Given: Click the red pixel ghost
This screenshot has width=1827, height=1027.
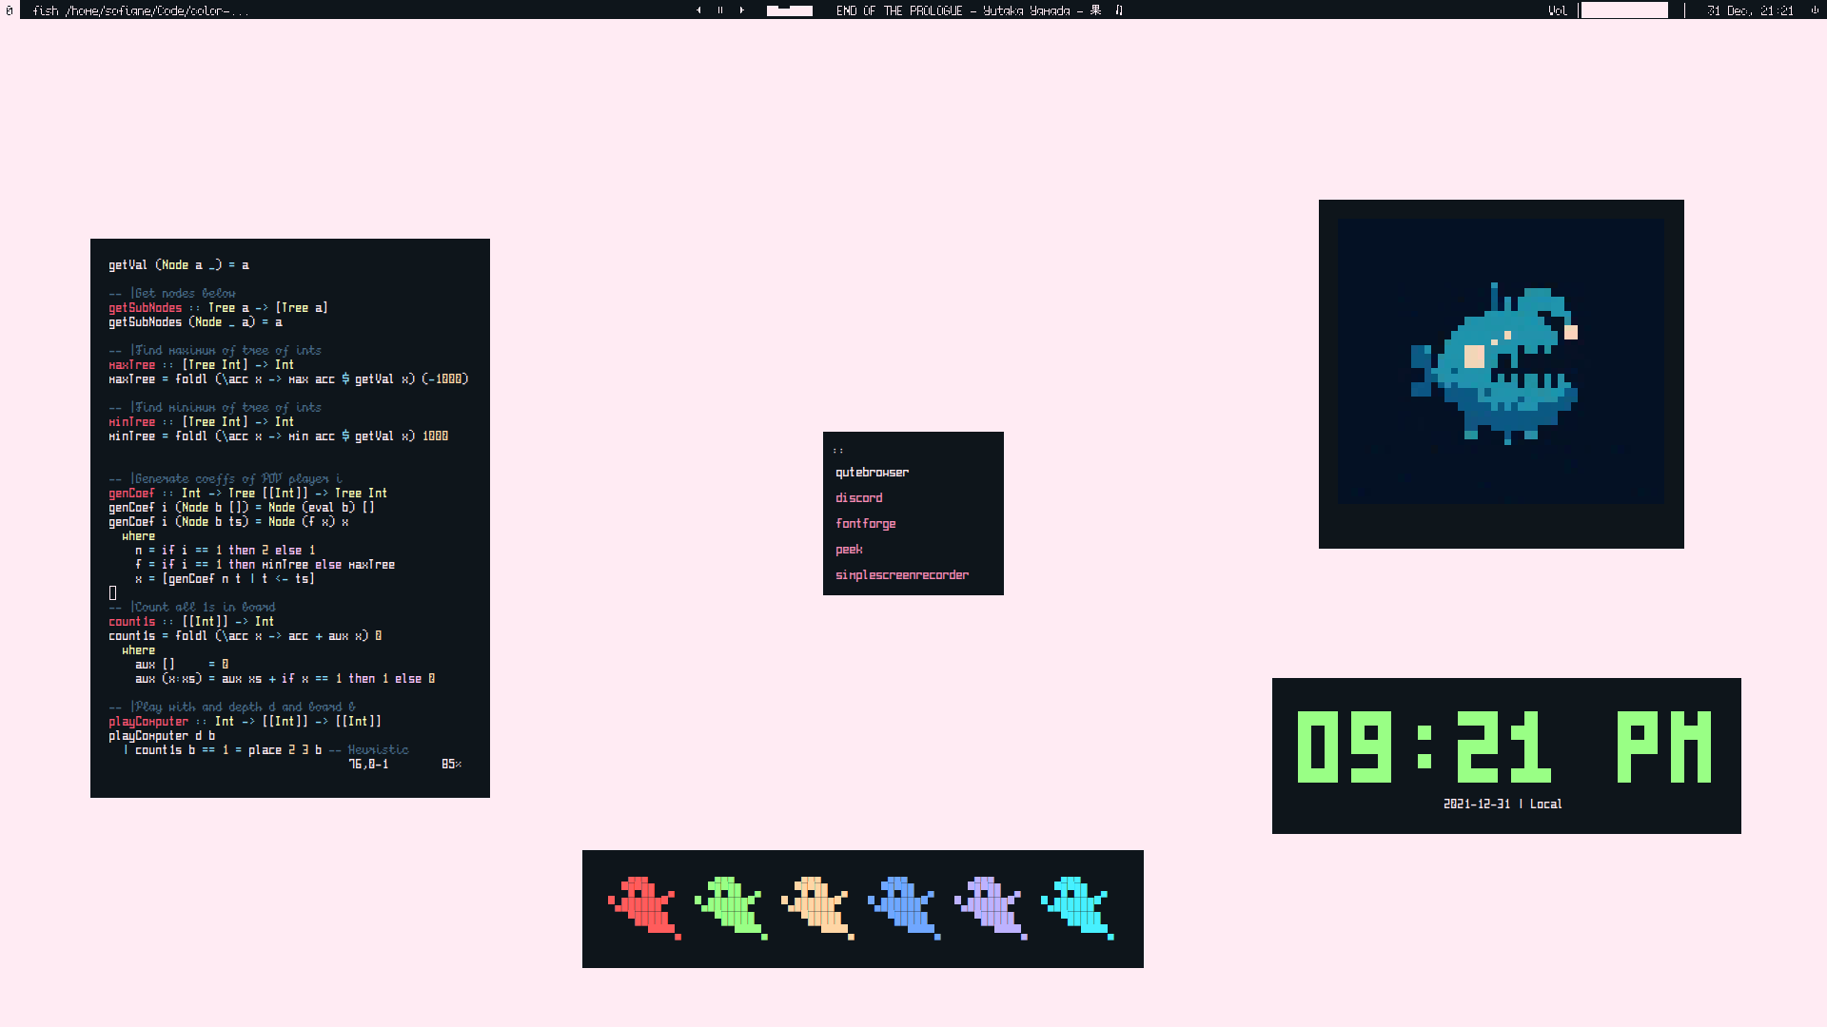Looking at the screenshot, I should (645, 907).
